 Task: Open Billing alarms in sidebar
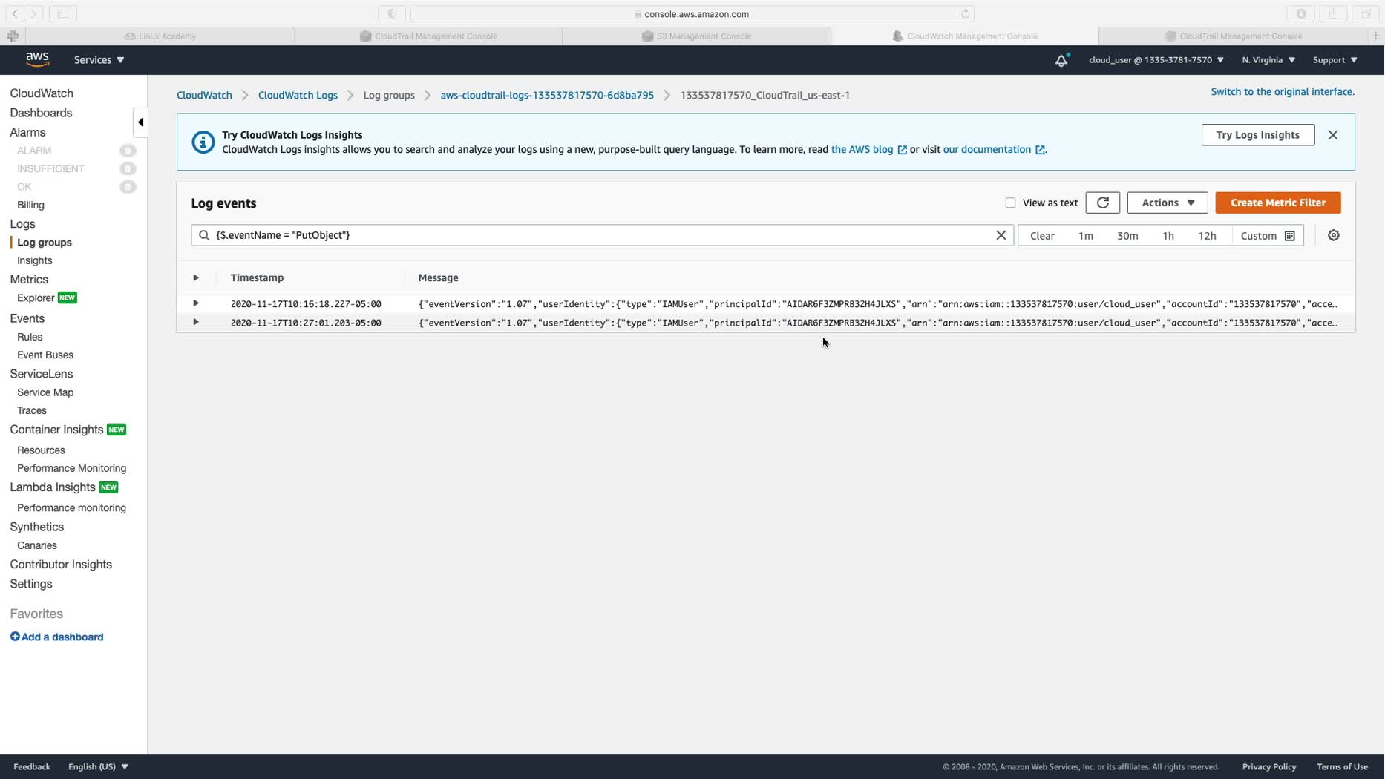pyautogui.click(x=30, y=205)
